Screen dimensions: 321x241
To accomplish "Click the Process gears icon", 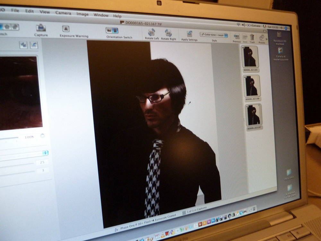I will (x=262, y=38).
